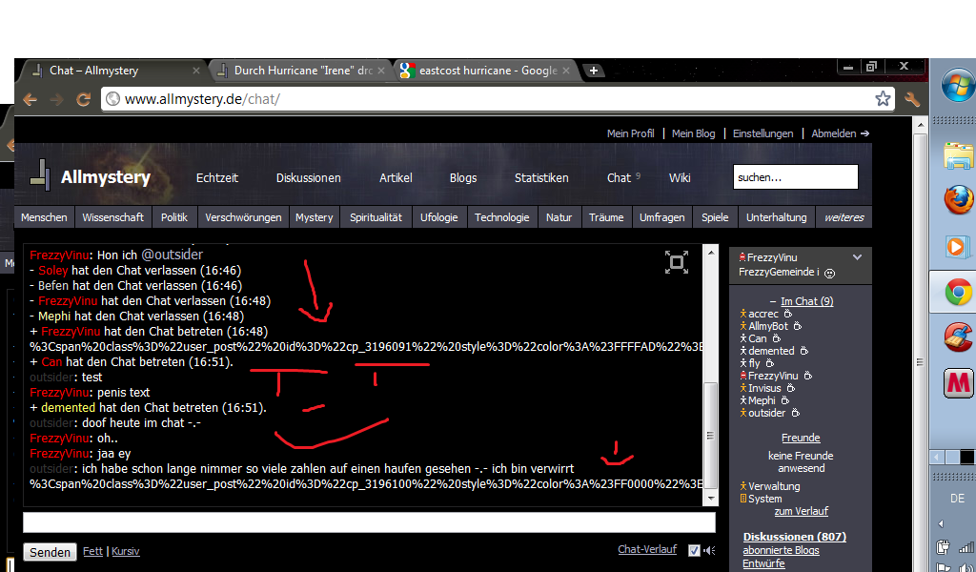Open Windows Start orb
Viewport: 976px width, 572px height.
point(957,85)
